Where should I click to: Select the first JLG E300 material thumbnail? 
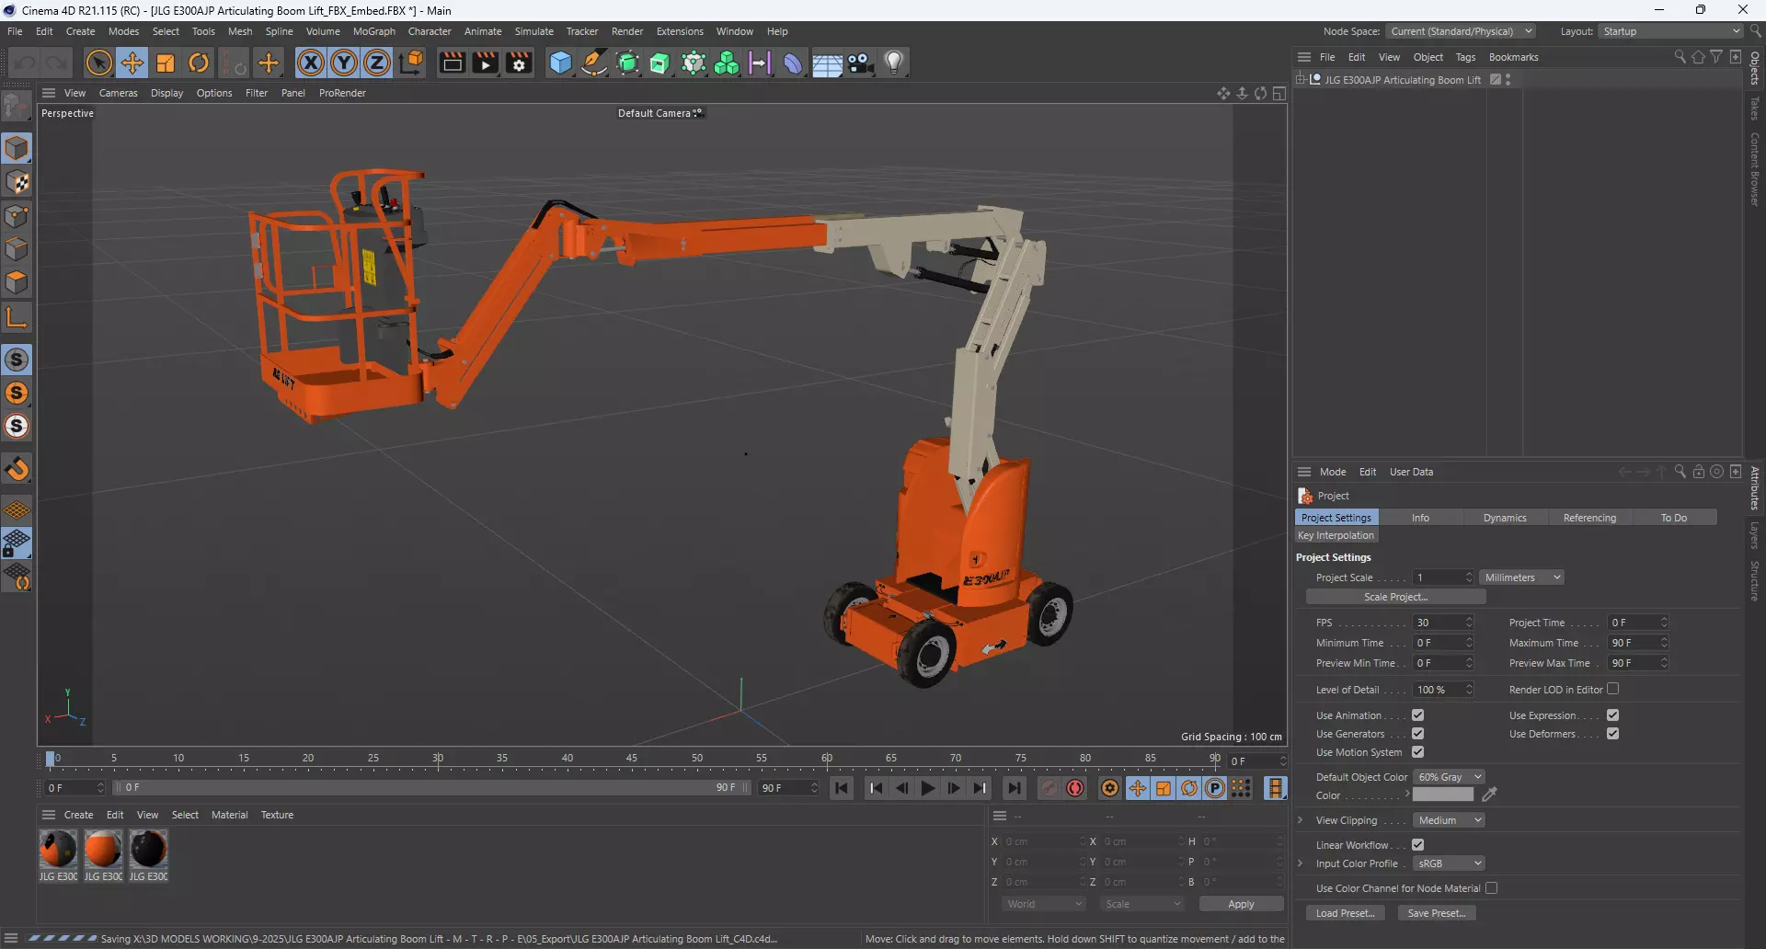tap(58, 849)
